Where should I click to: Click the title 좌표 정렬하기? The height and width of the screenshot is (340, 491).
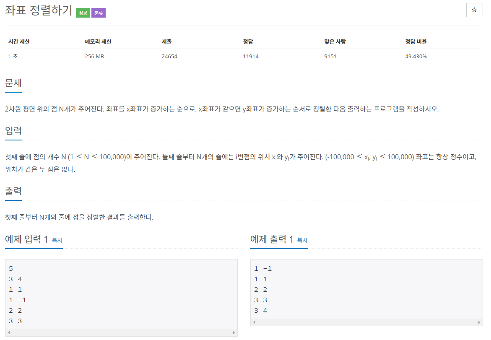point(39,10)
